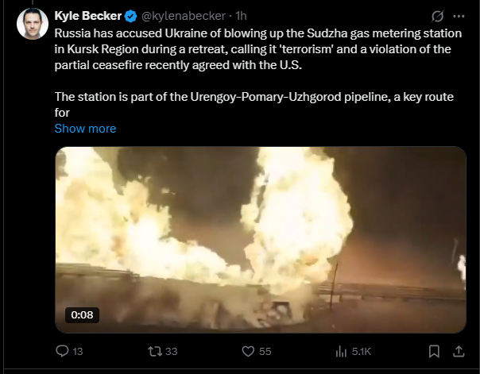The image size is (480, 374).
Task: Like the post with the heart icon
Action: [247, 351]
